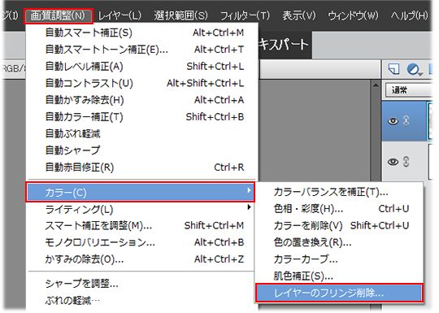Click the link icon on the second layer

(406, 162)
